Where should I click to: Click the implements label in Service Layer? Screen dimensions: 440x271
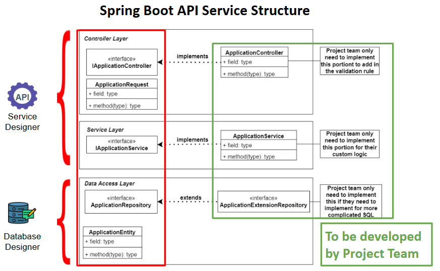pyautogui.click(x=193, y=140)
